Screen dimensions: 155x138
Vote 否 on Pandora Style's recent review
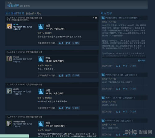tap(125, 66)
